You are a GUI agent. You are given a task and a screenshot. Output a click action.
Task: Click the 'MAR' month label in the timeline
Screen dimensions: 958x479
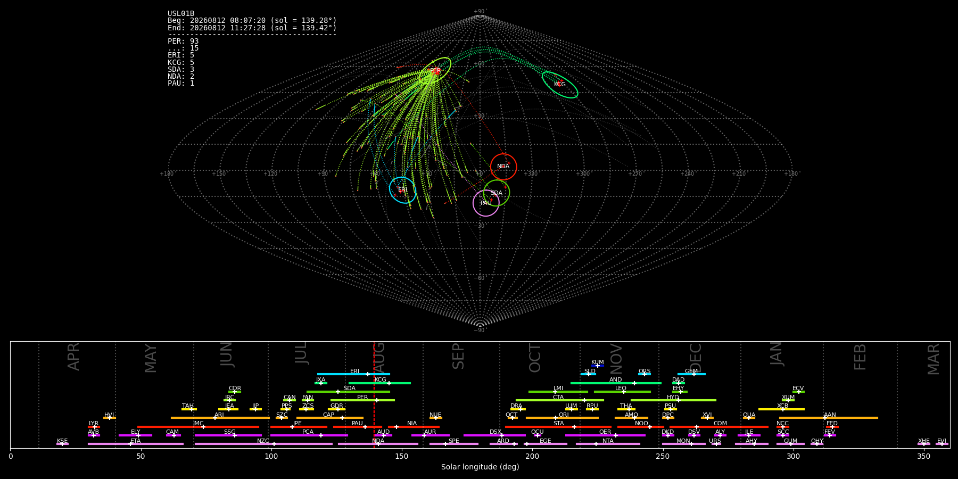coord(934,359)
